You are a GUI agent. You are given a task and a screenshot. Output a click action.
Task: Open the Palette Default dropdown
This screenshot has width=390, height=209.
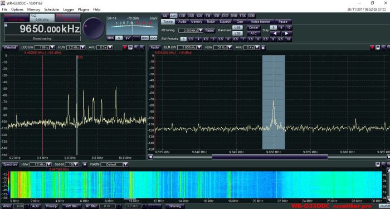(x=125, y=164)
